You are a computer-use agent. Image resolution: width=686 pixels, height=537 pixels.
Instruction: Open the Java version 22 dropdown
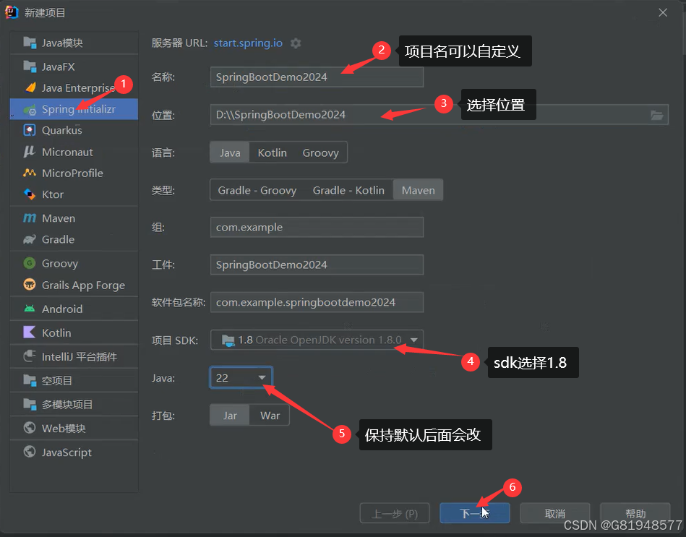pyautogui.click(x=241, y=378)
